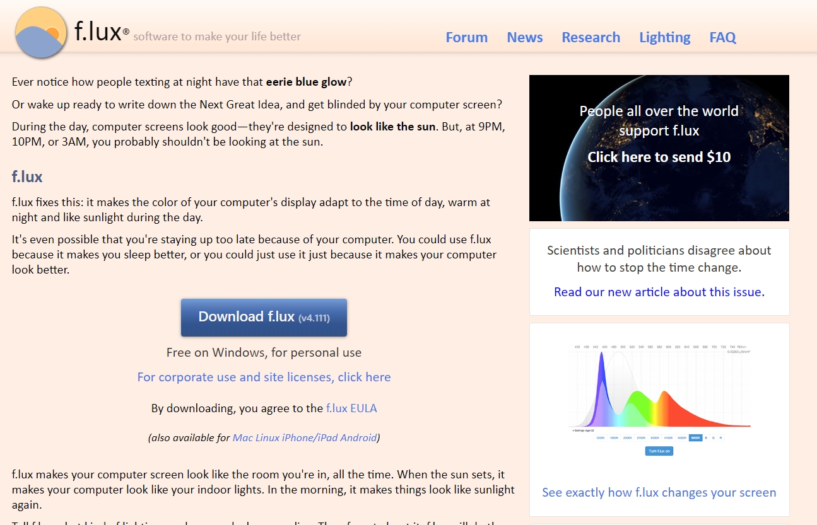Open the f.lux EULA link
The image size is (817, 525).
coord(351,408)
